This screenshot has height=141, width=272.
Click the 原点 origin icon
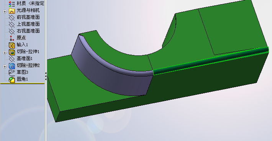point(11,38)
